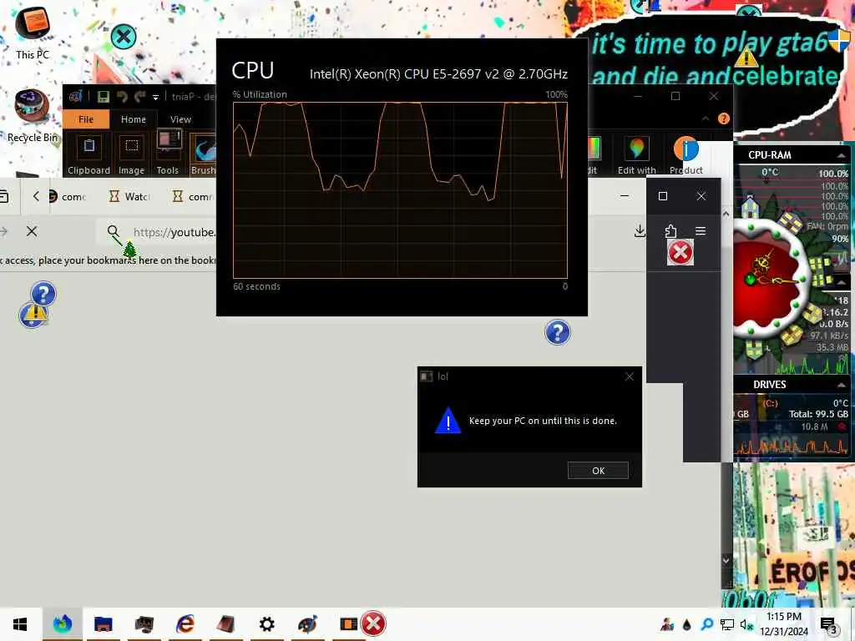Image resolution: width=855 pixels, height=641 pixels.
Task: Collapse the Paint ribbon with the chevron
Action: click(x=706, y=119)
